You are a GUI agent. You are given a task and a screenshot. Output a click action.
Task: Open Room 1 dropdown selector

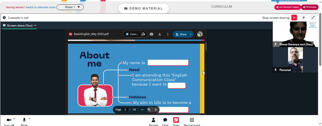coord(70,7)
